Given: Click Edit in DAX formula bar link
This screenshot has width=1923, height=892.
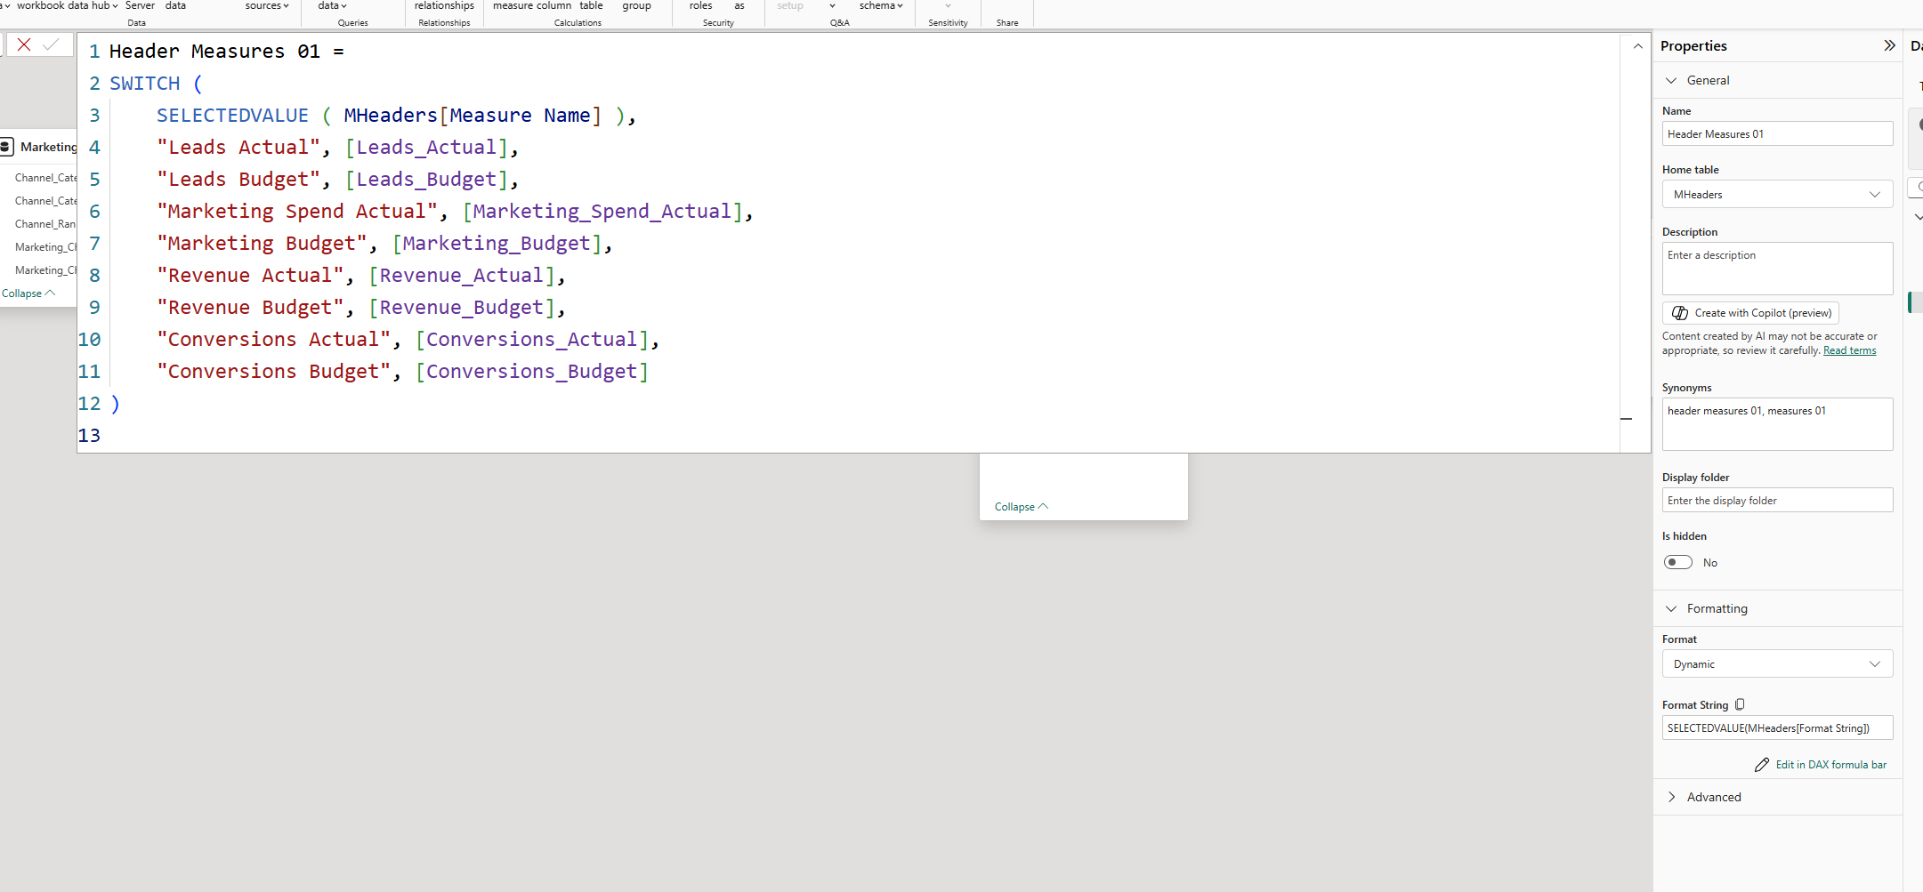Looking at the screenshot, I should click(1830, 765).
